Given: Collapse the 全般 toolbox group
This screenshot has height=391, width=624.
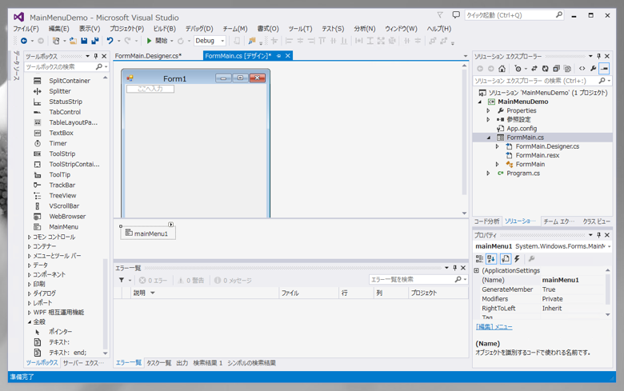Looking at the screenshot, I should click(30, 321).
